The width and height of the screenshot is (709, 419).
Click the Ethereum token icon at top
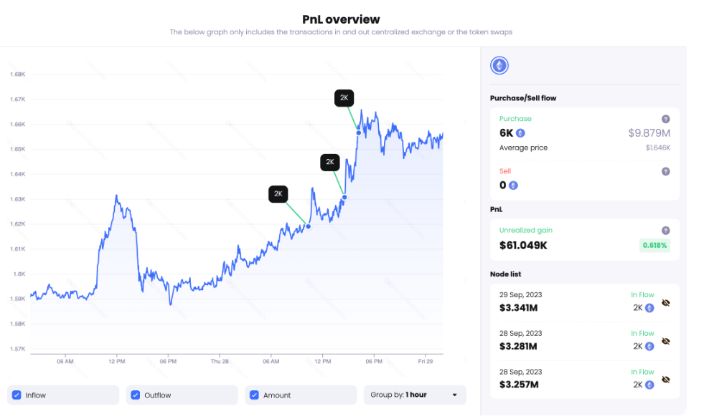coord(499,66)
